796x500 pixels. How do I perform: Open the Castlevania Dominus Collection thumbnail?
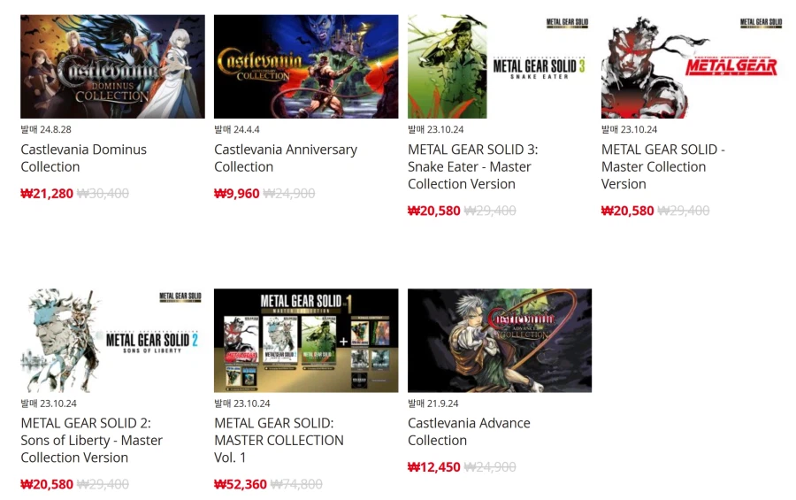click(112, 66)
